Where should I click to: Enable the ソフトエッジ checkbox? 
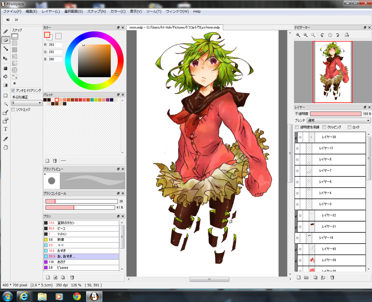pos(13,109)
